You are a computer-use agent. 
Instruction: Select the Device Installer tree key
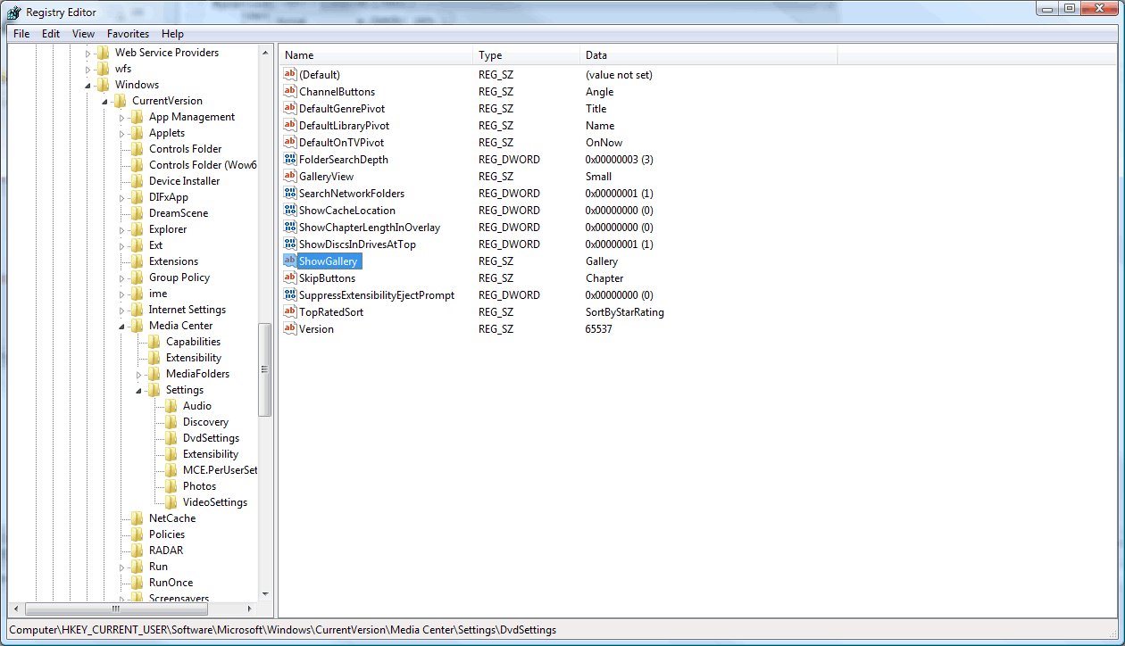point(184,181)
